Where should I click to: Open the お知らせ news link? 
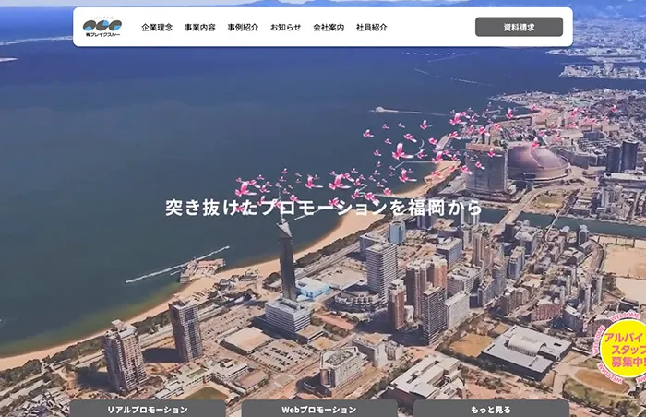pyautogui.click(x=285, y=28)
